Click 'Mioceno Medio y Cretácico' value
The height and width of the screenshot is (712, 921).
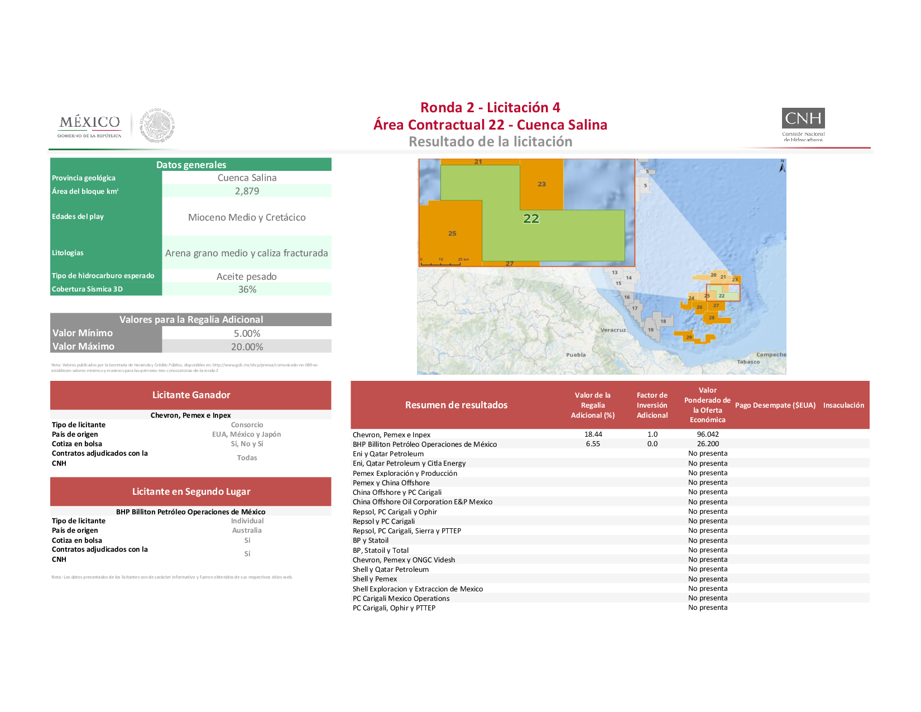247,217
